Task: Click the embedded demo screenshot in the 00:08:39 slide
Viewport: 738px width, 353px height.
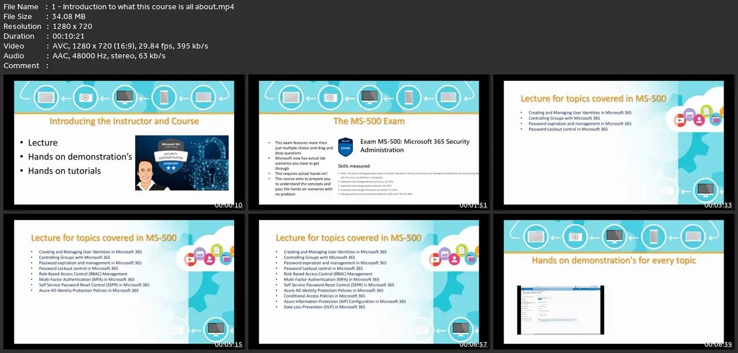Action: point(560,310)
